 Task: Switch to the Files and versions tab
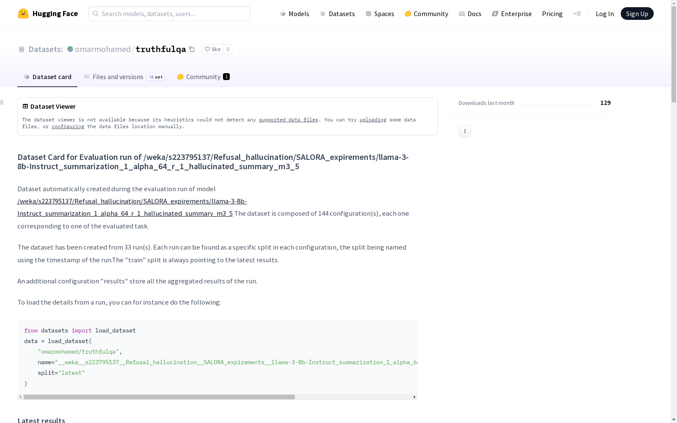(124, 77)
